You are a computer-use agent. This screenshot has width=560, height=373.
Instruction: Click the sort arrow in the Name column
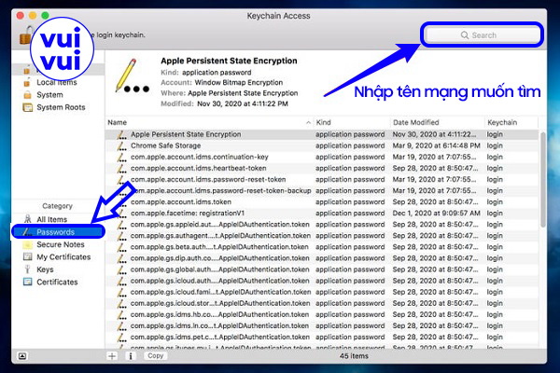click(x=308, y=123)
